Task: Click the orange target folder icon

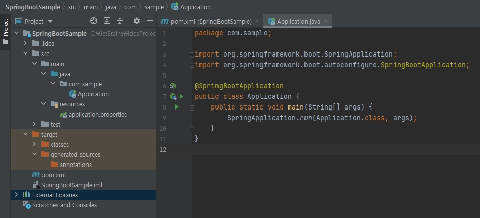Action: coord(36,134)
